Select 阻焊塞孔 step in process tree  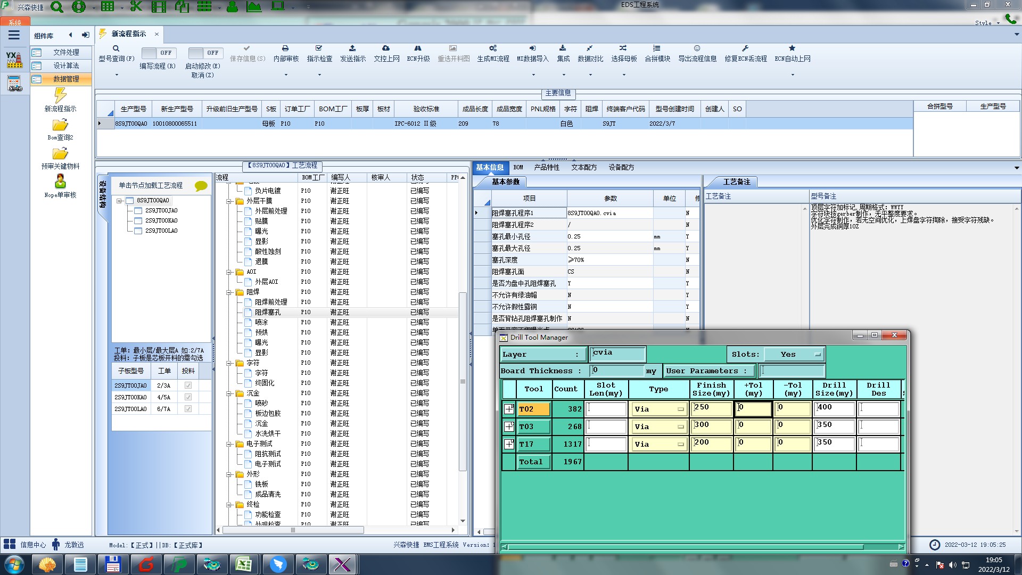point(268,313)
